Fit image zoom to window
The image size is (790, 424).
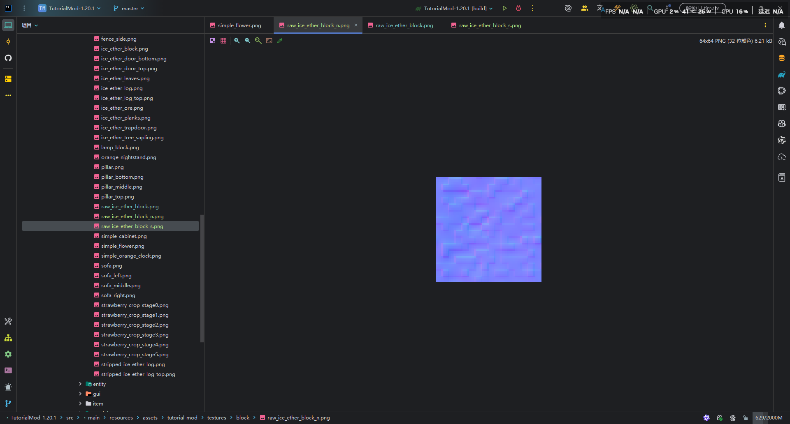tap(269, 41)
